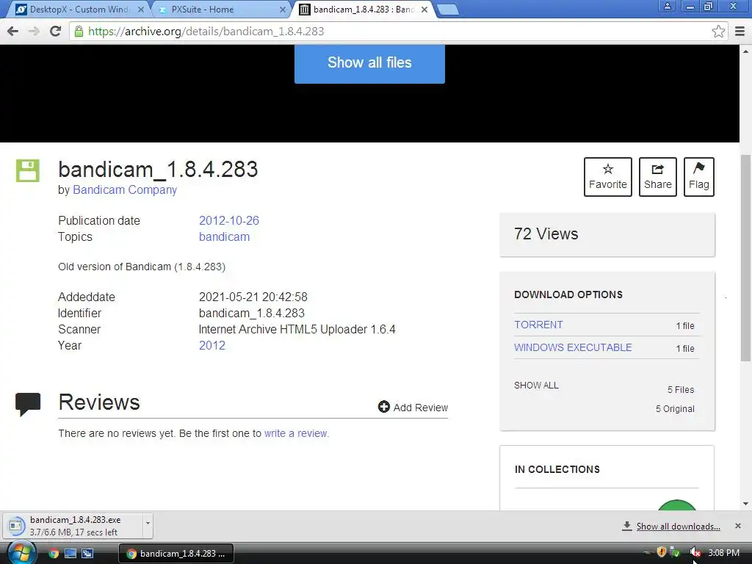This screenshot has height=564, width=752.
Task: Click the IN COLLECTIONS heading
Action: coord(557,469)
